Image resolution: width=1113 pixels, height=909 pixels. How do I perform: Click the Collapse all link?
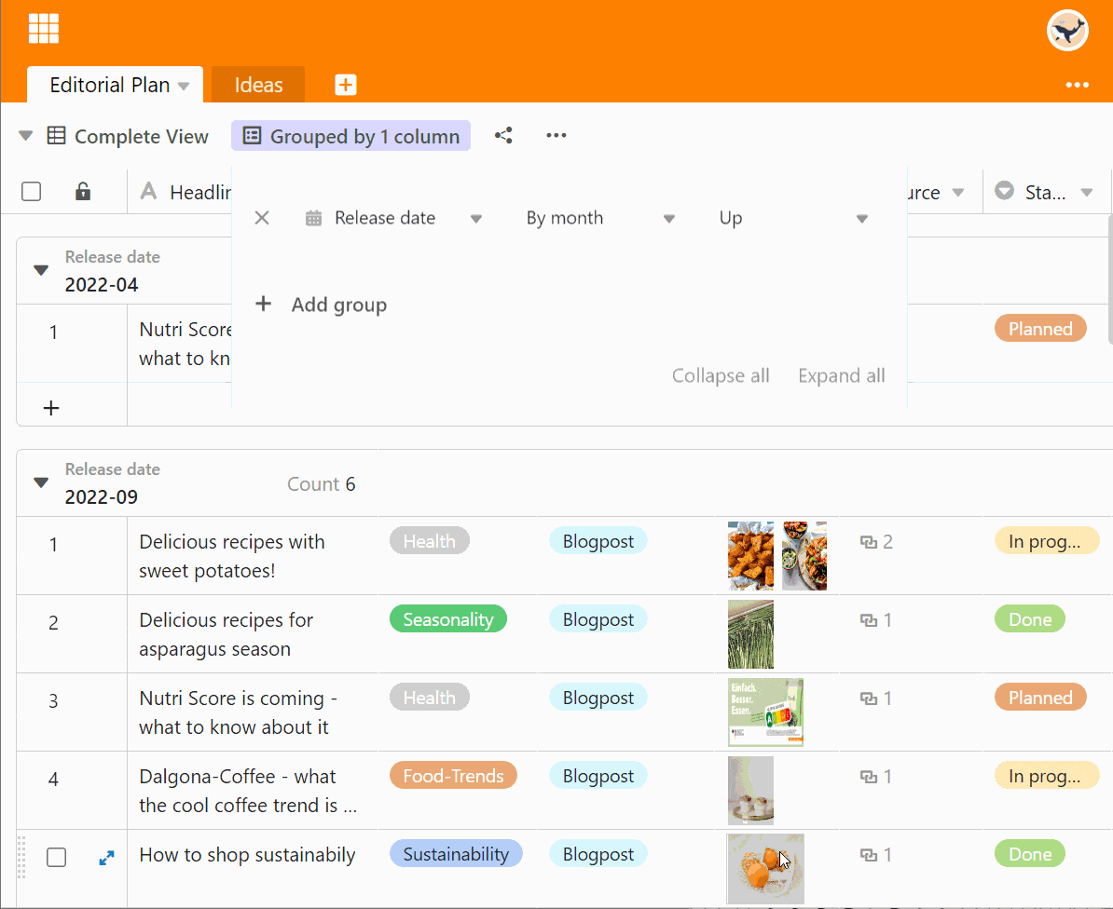[x=721, y=375]
